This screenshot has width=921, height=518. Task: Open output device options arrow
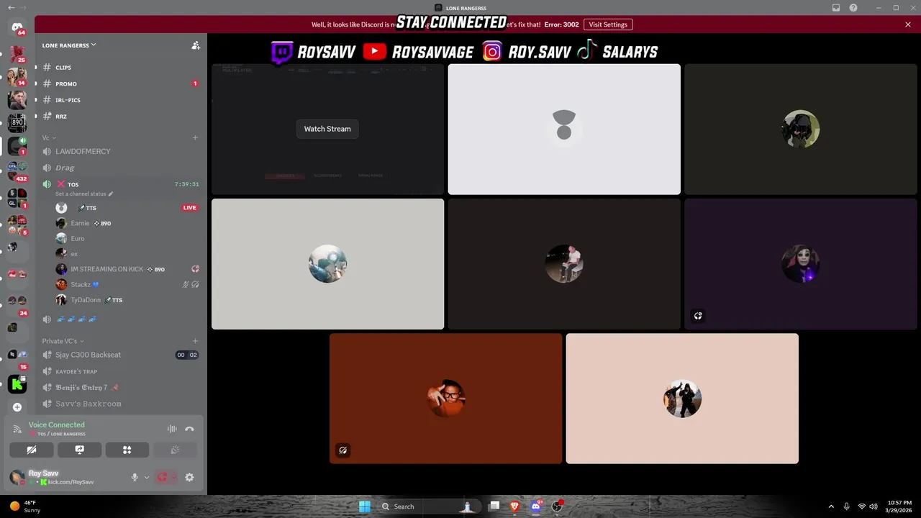click(173, 477)
